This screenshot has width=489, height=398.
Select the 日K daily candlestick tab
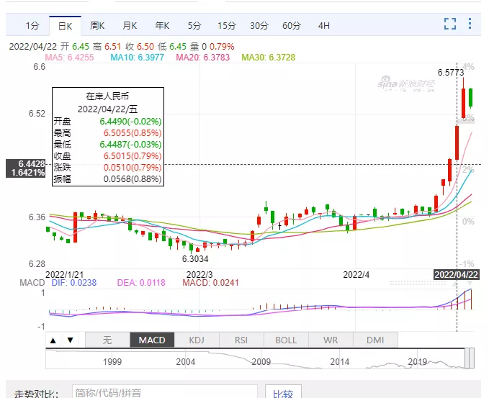coord(66,26)
